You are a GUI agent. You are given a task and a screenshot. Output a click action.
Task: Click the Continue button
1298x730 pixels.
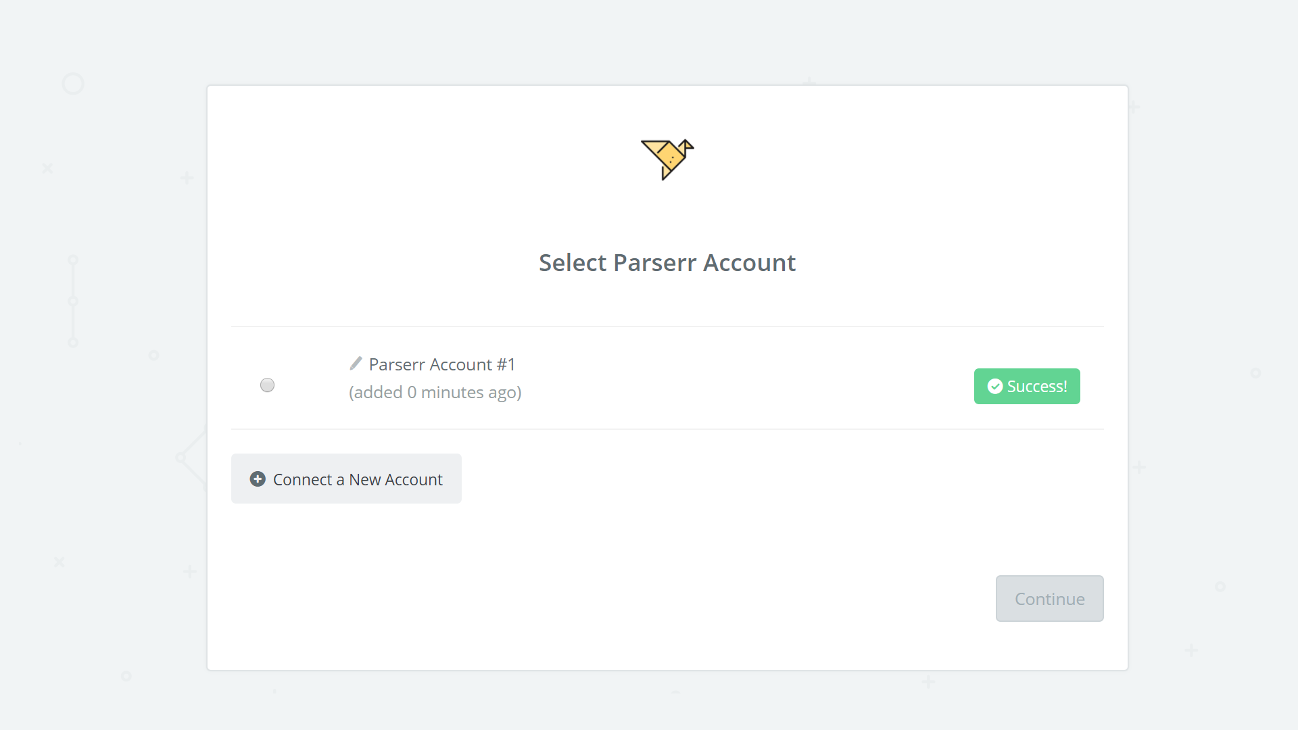tap(1049, 598)
